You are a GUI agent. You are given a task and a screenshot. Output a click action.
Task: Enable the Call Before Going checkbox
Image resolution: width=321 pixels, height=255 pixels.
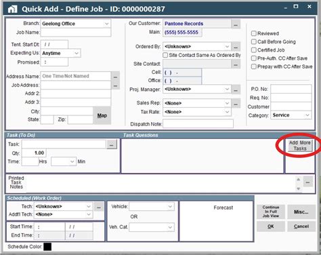point(254,42)
